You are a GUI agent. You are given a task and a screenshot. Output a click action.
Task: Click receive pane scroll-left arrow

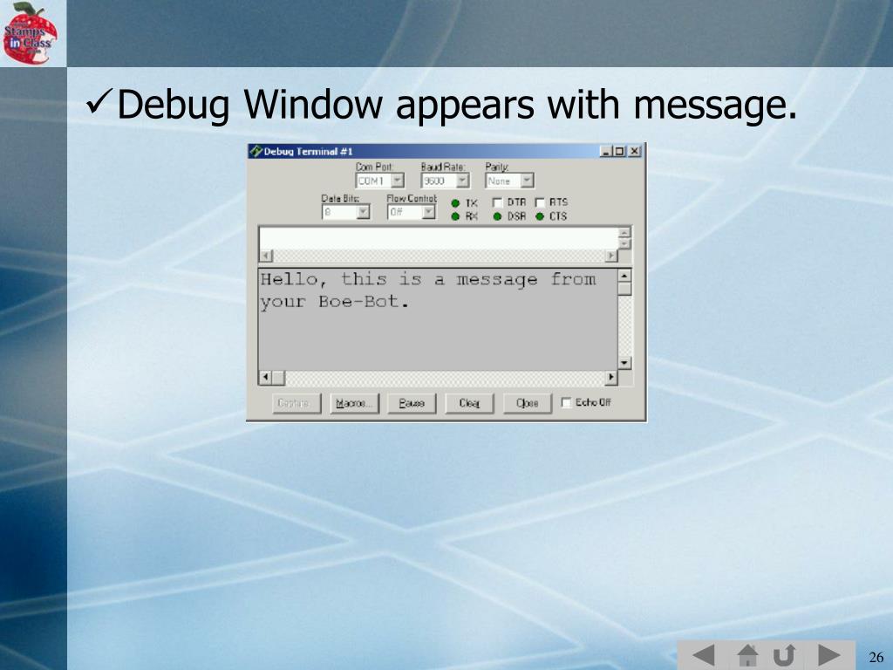pos(265,377)
